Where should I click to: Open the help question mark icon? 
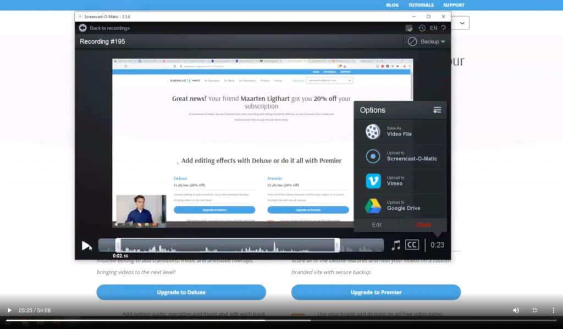(444, 28)
